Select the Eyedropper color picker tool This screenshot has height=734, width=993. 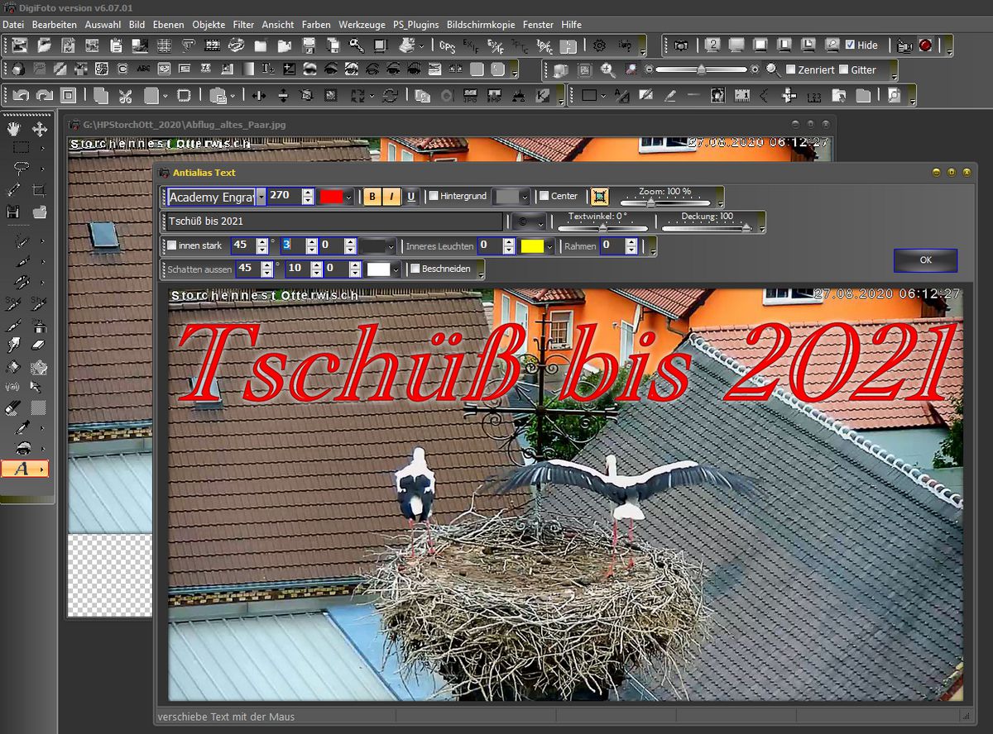[x=21, y=428]
